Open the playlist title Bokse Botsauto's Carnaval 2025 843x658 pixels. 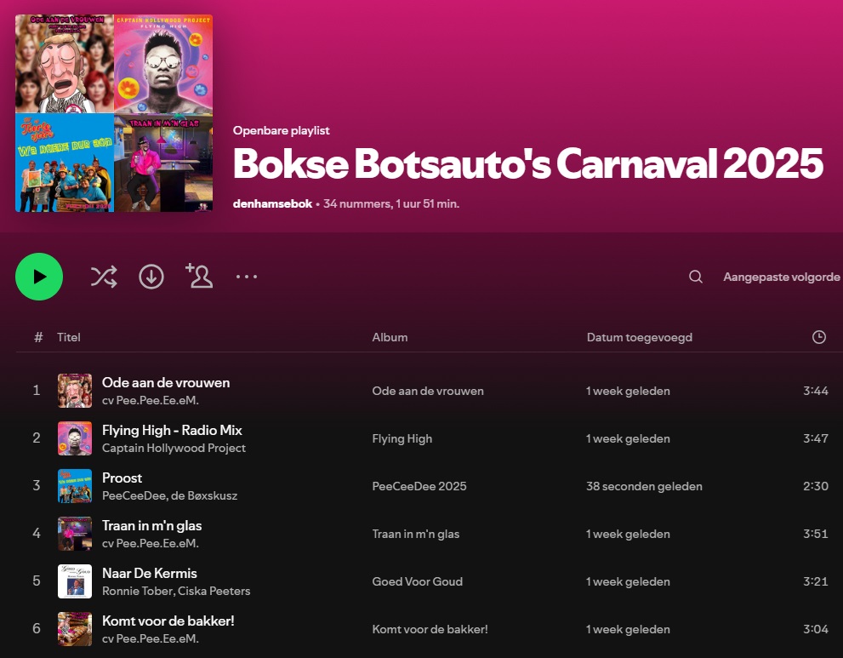coord(527,164)
